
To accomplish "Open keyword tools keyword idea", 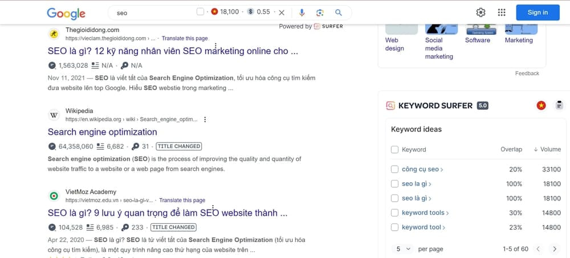I will (425, 213).
